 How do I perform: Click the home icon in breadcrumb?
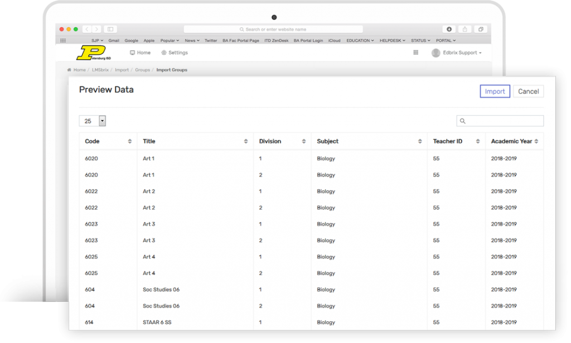69,70
